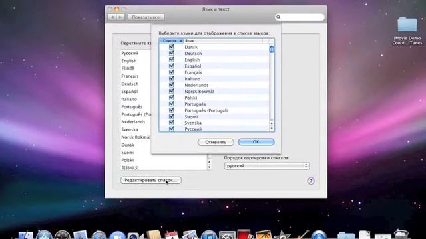426x239 pixels.
Task: Open Finder from the Dock
Action: coord(26,236)
